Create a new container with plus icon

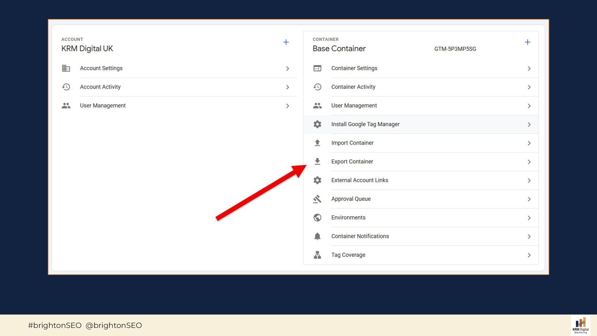coord(527,42)
